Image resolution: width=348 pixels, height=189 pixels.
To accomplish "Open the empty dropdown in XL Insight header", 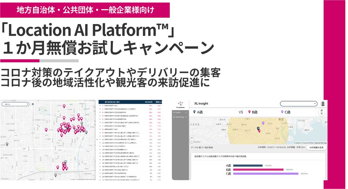I will (x=298, y=104).
